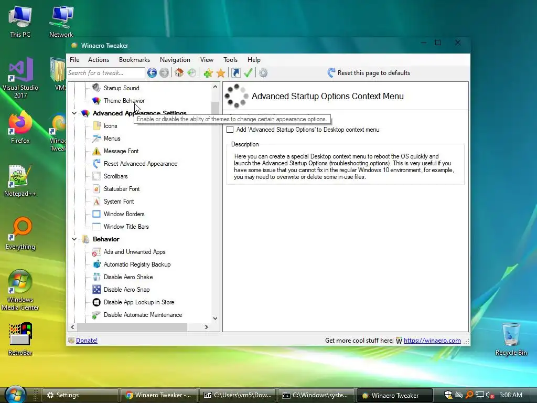Open Window Title Bars tweak

coord(126,227)
